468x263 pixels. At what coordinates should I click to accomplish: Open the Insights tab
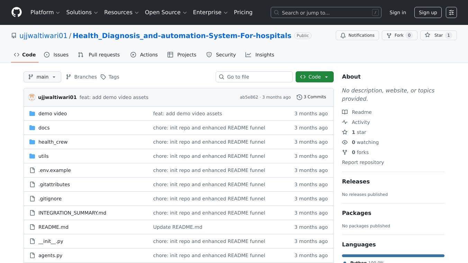[260, 55]
